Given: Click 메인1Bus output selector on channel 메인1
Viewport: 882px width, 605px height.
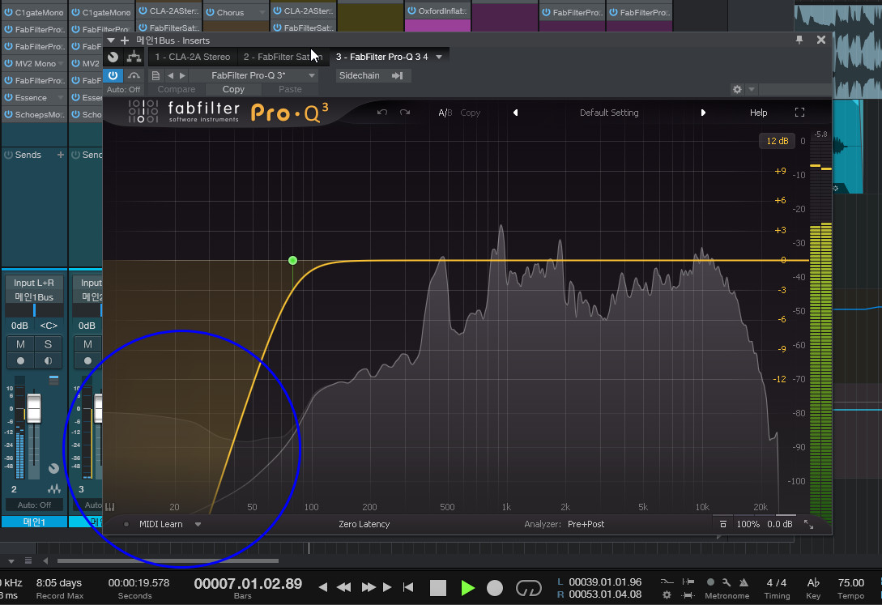Looking at the screenshot, I should (34, 297).
